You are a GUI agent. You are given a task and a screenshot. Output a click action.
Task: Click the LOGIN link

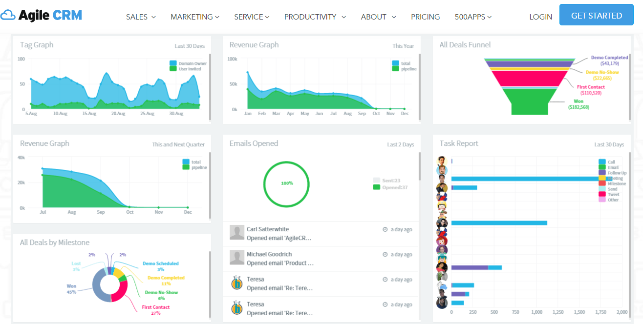(x=540, y=17)
